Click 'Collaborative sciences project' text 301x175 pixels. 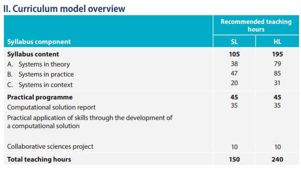(50, 147)
